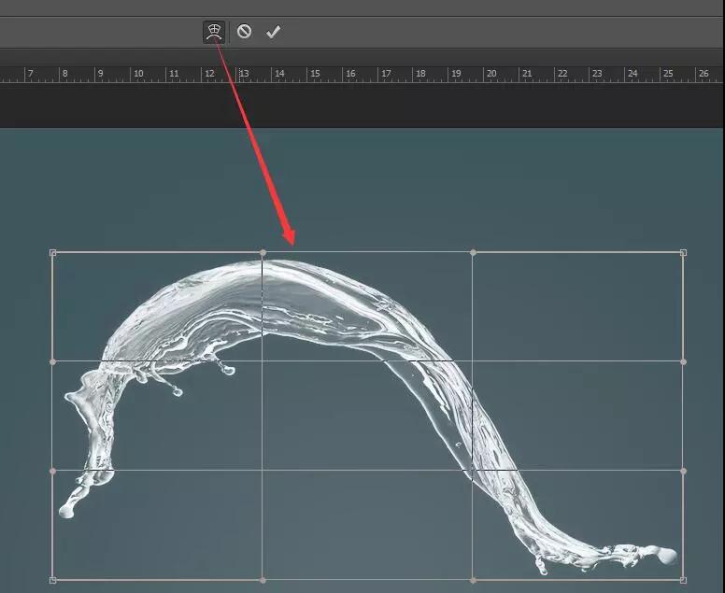Click the second top edge control point near the red arrow tip
Image resolution: width=725 pixels, height=593 pixels.
point(473,252)
